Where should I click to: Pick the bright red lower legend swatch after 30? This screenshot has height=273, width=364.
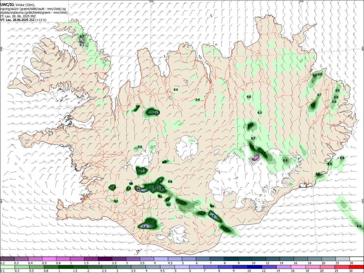coord(356,267)
